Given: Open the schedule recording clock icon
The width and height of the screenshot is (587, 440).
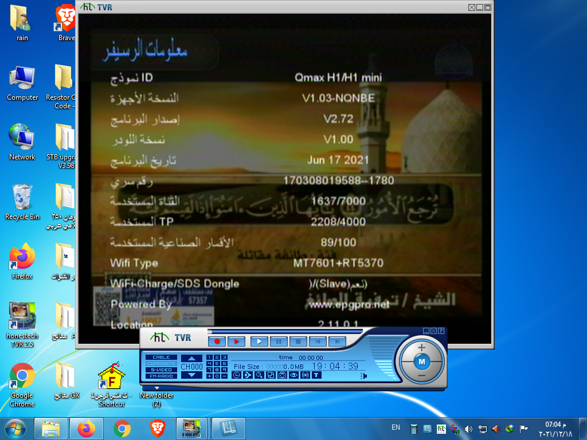Looking at the screenshot, I should point(236,375).
